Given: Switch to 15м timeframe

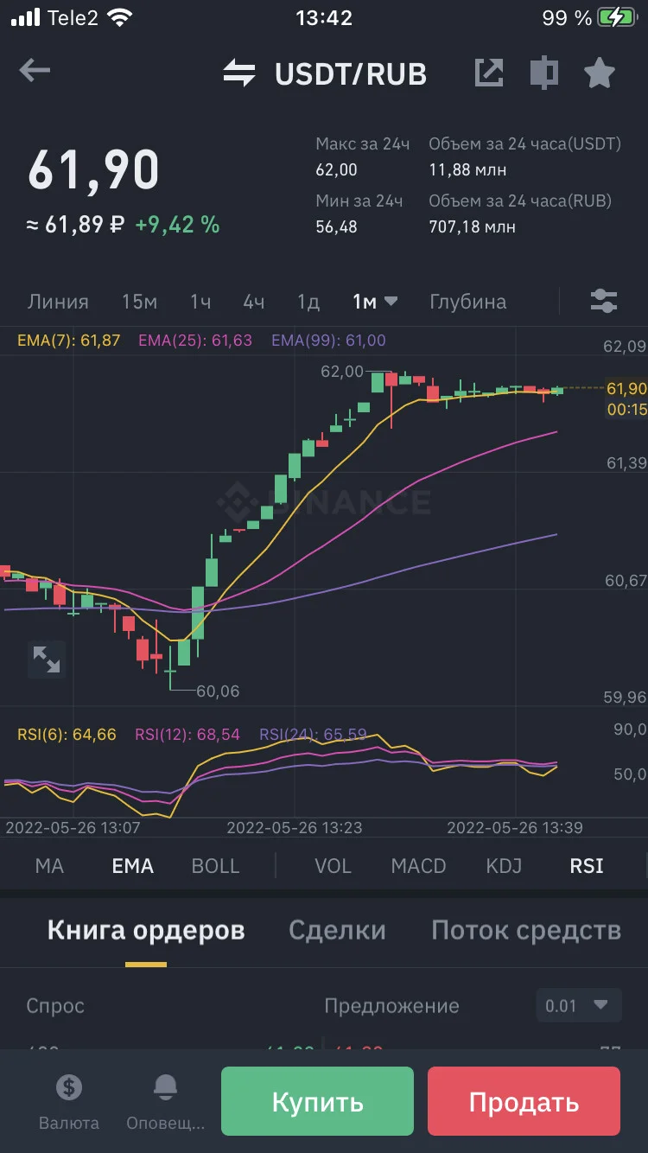Looking at the screenshot, I should point(139,302).
